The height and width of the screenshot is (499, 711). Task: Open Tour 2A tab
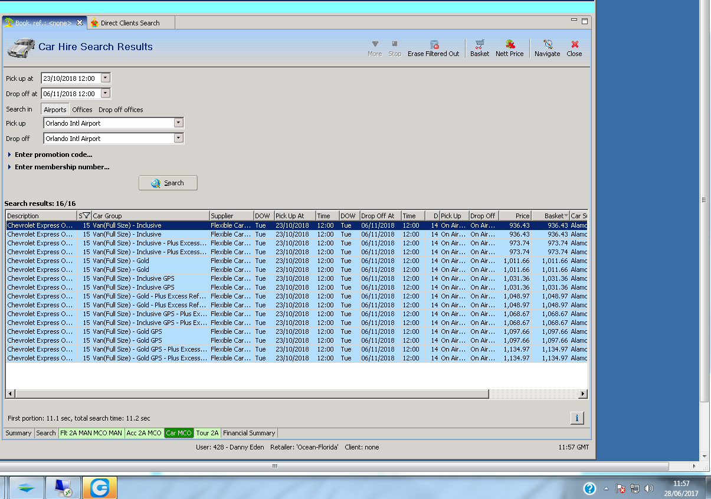coord(207,433)
